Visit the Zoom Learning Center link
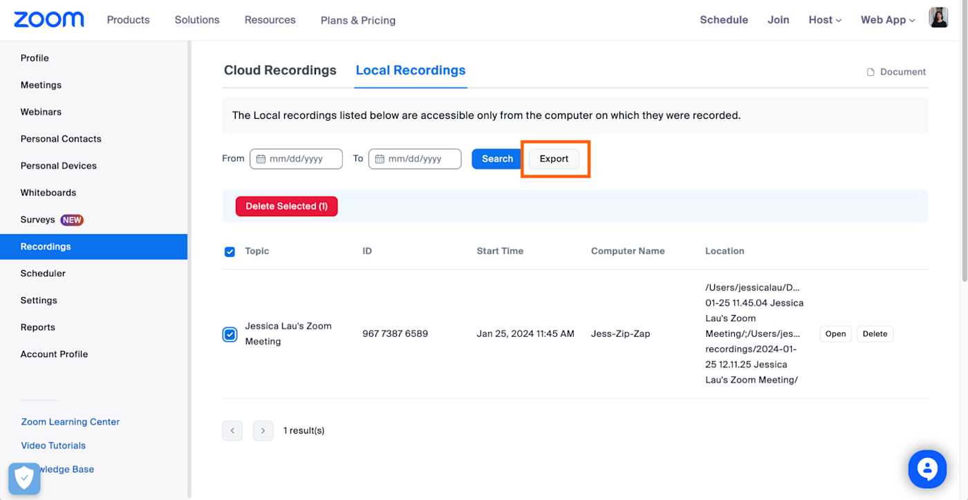This screenshot has height=500, width=968. [71, 422]
